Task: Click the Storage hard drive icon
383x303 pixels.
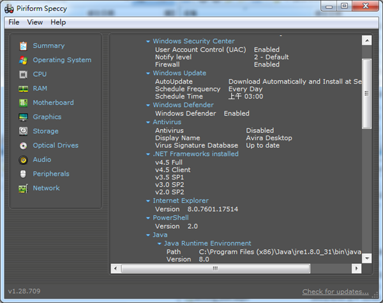Action: (x=24, y=131)
